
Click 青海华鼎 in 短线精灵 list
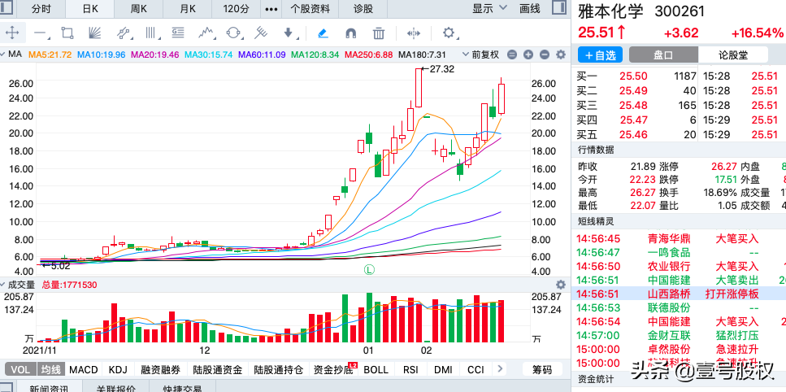tap(669, 238)
